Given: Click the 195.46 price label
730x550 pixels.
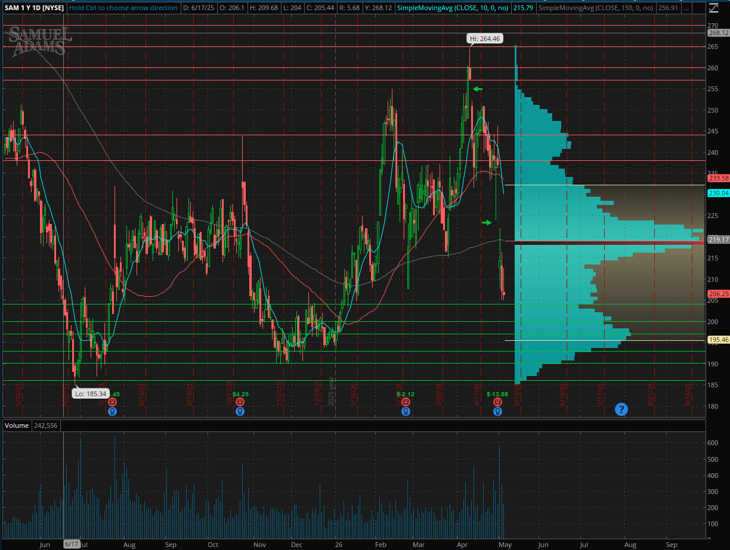Looking at the screenshot, I should click(x=718, y=340).
